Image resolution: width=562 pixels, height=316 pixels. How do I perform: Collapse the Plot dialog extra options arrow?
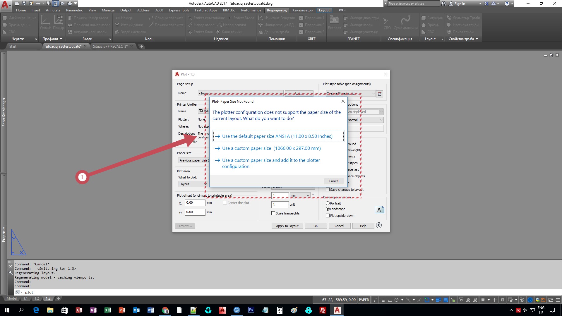point(379,225)
